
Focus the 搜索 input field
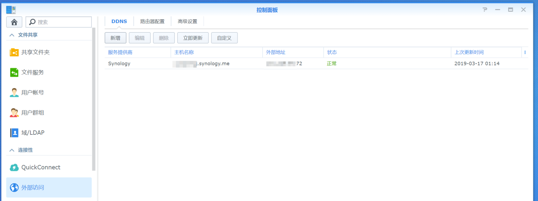point(58,22)
